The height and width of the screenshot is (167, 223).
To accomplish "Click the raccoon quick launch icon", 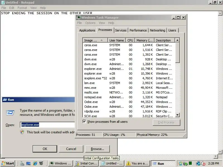I will 41,163.
